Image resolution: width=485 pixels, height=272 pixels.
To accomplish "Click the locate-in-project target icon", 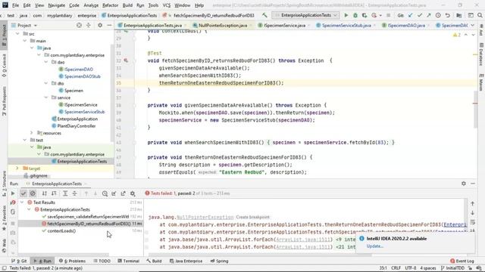I will tap(79, 25).
